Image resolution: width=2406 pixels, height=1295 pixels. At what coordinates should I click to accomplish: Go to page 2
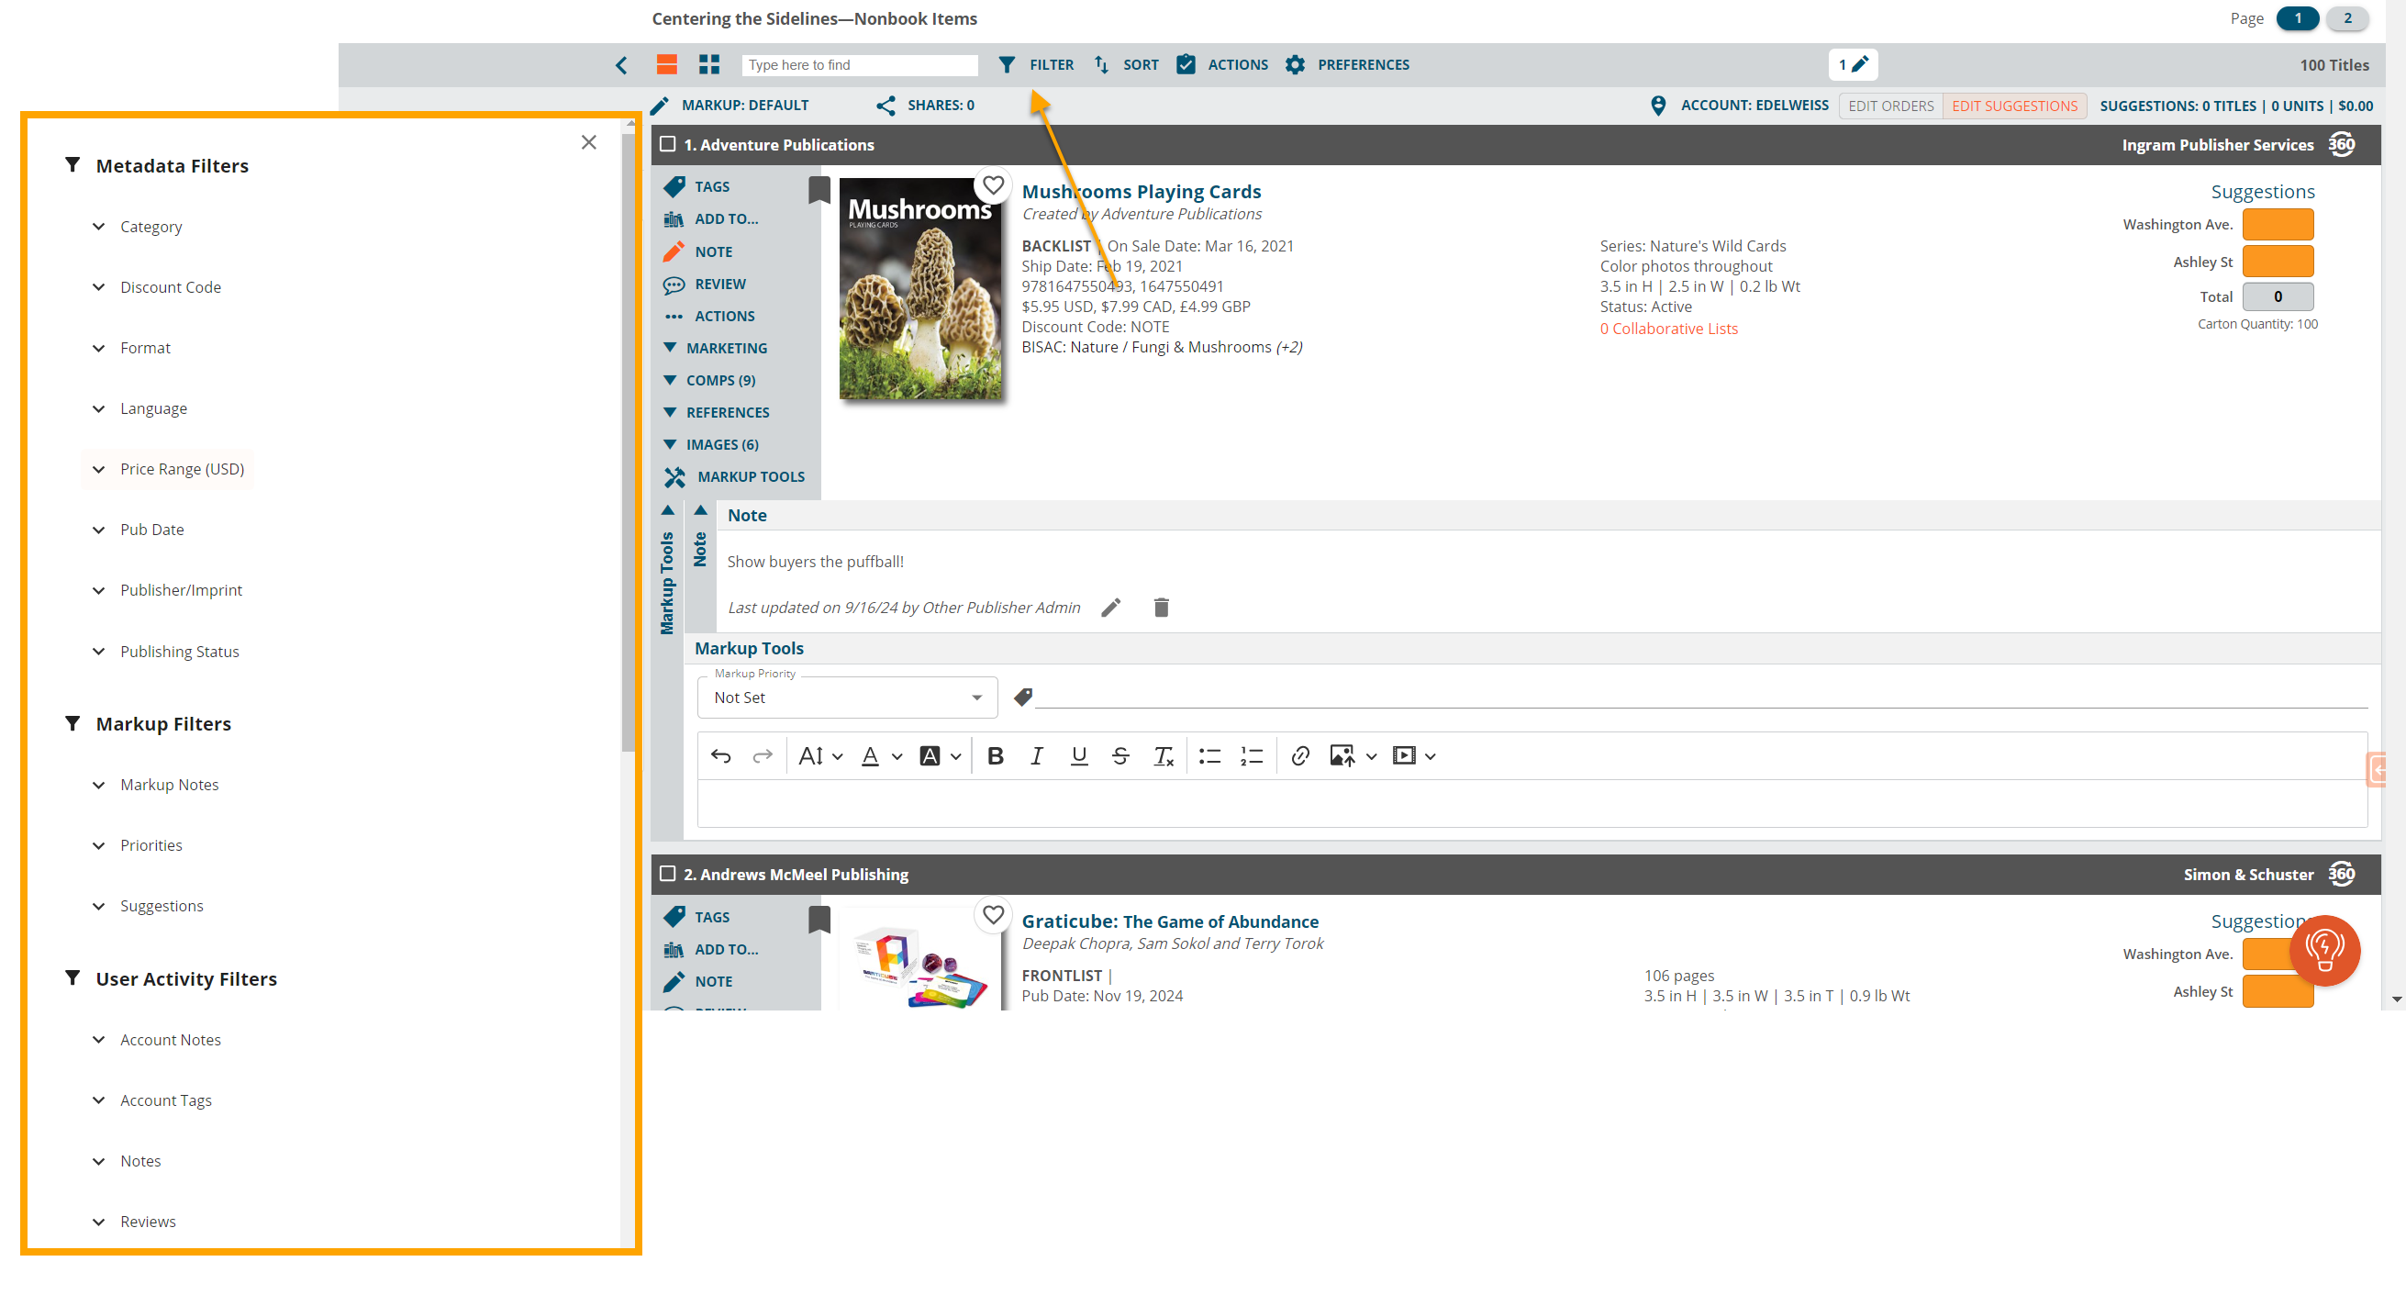[2347, 18]
